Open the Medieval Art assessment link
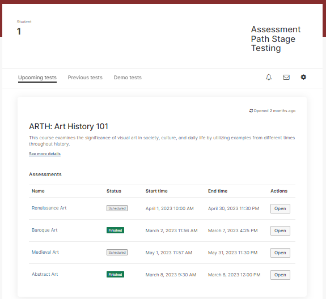This screenshot has width=326, height=299. pyautogui.click(x=45, y=252)
